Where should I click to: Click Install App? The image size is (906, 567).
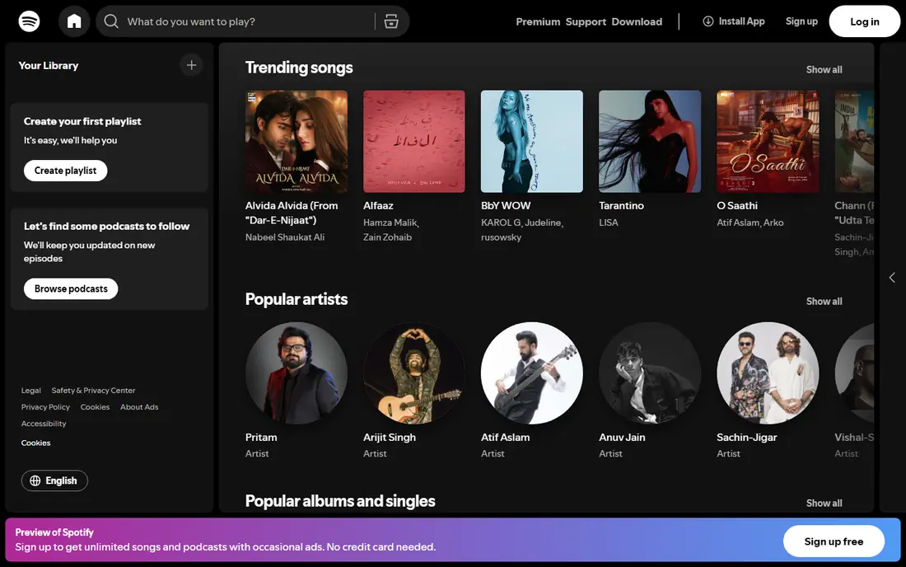[734, 21]
